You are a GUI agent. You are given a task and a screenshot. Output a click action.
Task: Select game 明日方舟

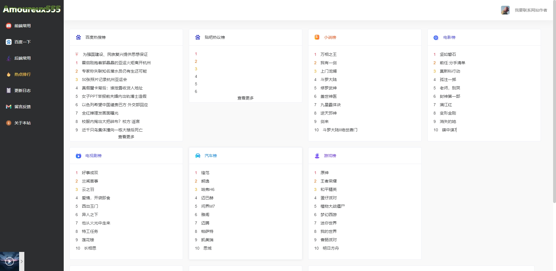[x=331, y=248]
